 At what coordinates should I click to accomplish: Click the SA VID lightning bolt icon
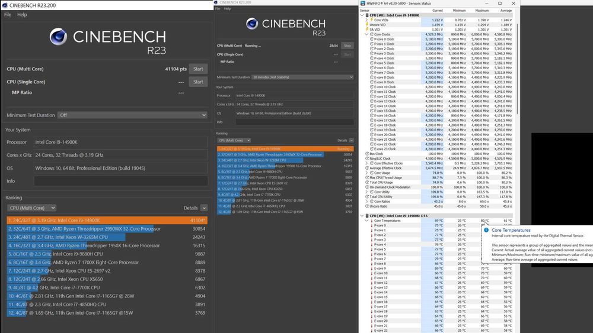pos(367,30)
